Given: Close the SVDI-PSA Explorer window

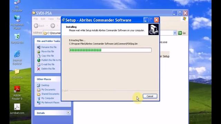Looking at the screenshot, I should click(185, 13).
